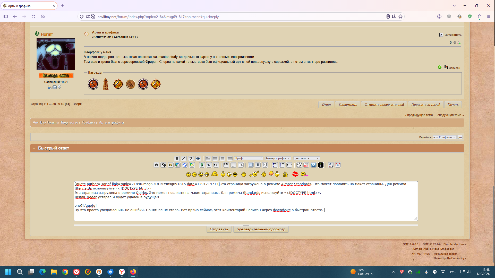Open the Печать print tab

pos(453,105)
